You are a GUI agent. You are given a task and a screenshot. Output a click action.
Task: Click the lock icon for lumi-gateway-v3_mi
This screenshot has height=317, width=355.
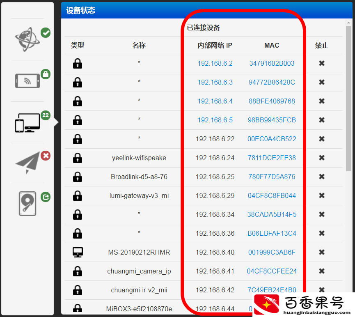click(x=78, y=196)
